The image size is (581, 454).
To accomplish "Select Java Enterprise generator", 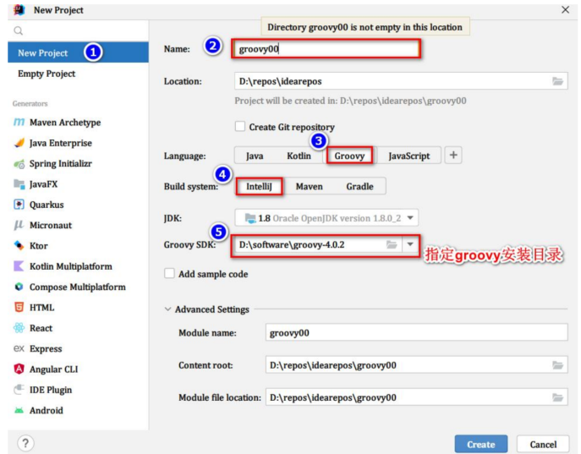I will point(52,143).
